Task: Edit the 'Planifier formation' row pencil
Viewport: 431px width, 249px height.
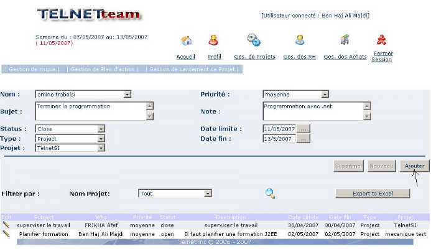Action: pos(6,233)
